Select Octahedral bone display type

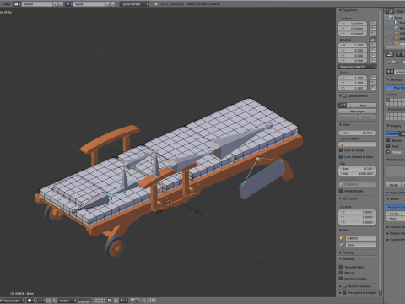[392, 133]
